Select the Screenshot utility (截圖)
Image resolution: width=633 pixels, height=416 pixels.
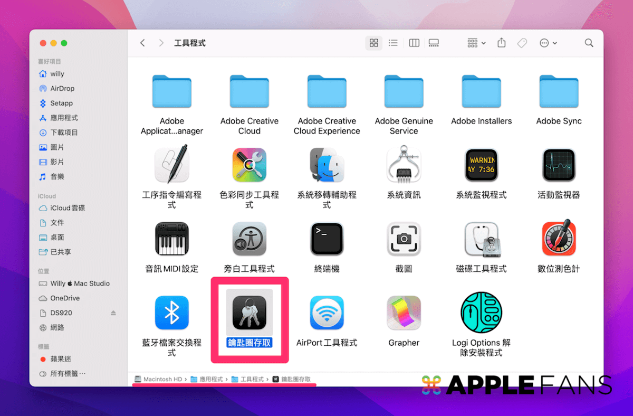404,239
